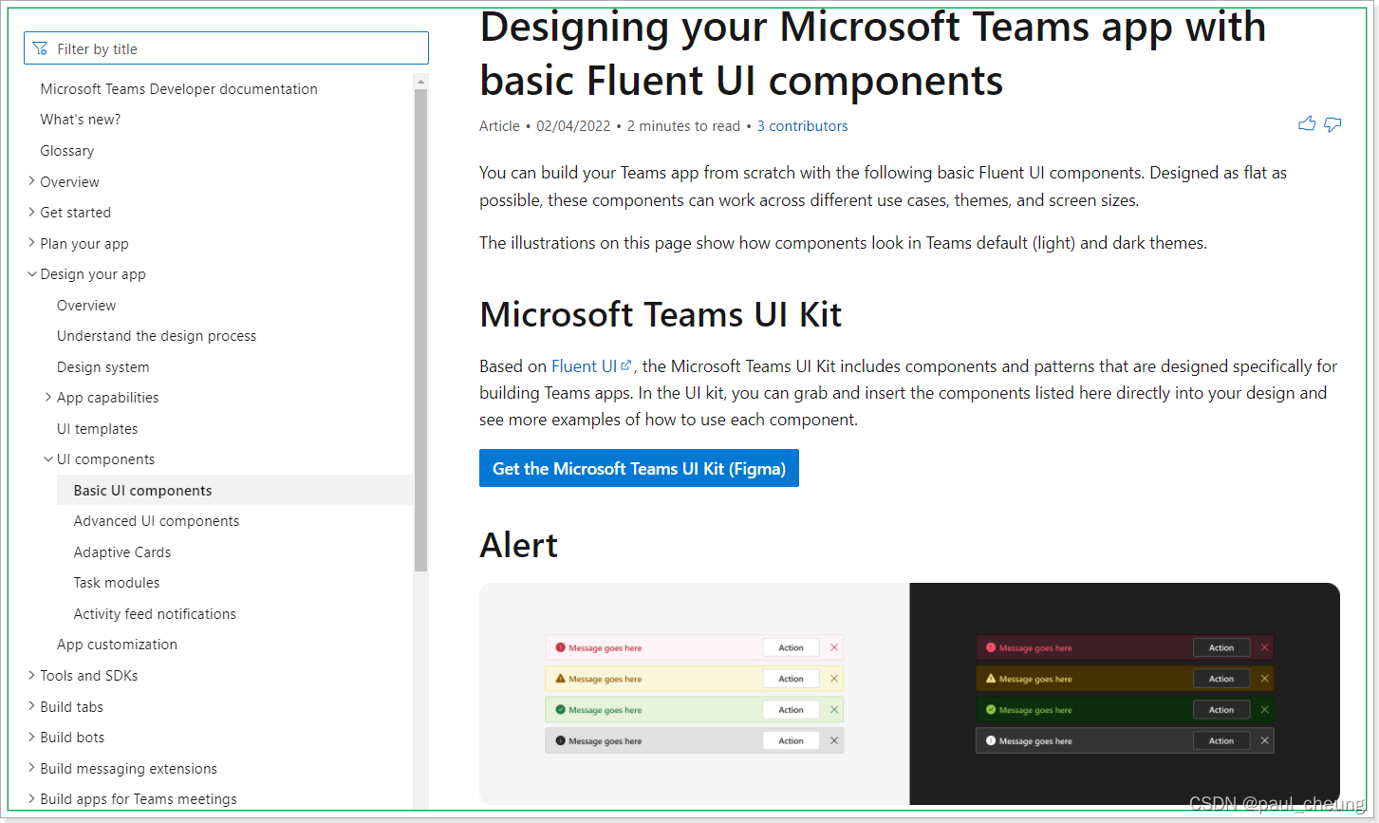Open the Design system page
1379x823 pixels.
102,366
